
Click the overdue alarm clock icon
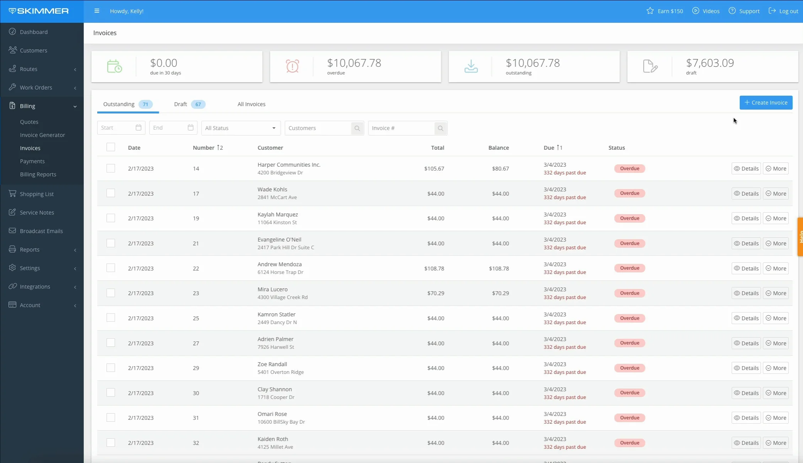tap(292, 66)
